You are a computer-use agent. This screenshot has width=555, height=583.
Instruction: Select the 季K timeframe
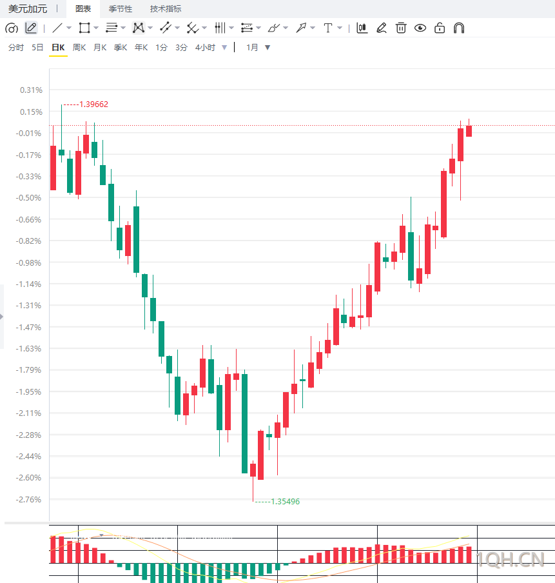(x=121, y=48)
